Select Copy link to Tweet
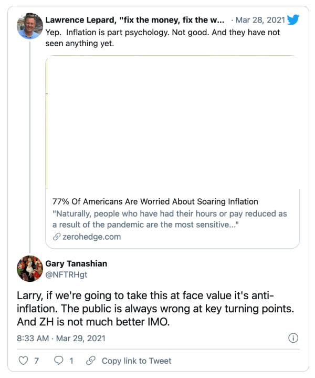Image resolution: width=315 pixels, height=378 pixels. (x=136, y=361)
